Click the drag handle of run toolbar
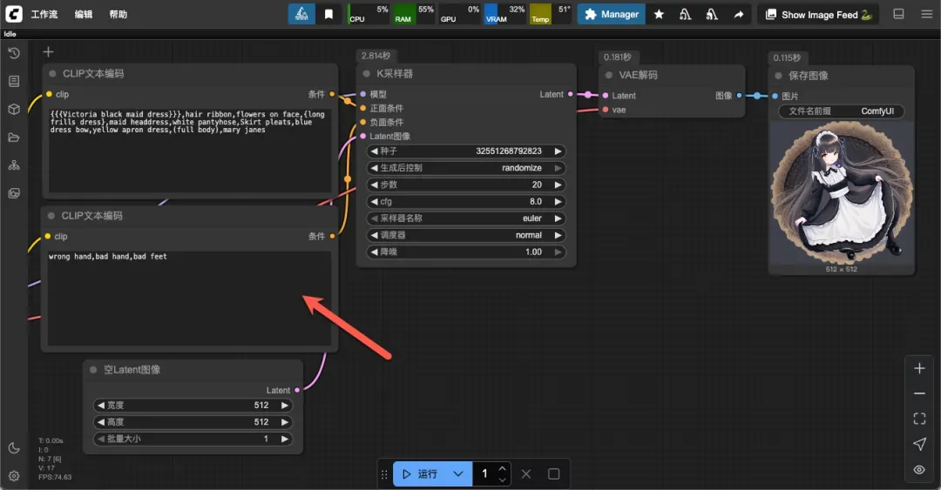The image size is (941, 490). click(x=384, y=474)
